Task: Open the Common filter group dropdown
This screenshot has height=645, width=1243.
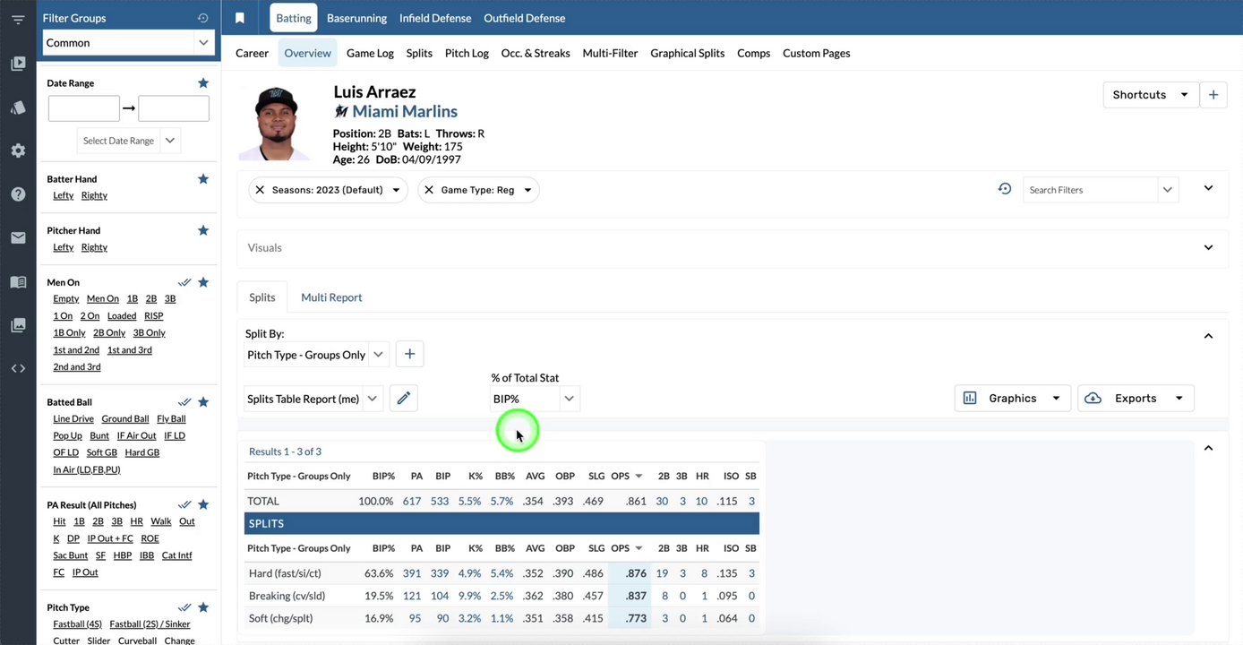Action: pyautogui.click(x=130, y=42)
